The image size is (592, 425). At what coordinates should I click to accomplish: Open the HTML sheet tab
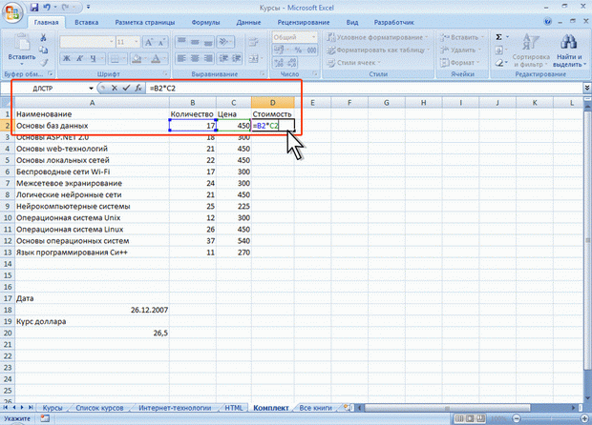tap(230, 407)
